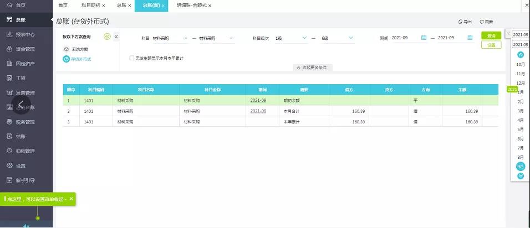Open the 6级 subject level dropdown
The width and height of the screenshot is (530, 228).
click(338, 38)
